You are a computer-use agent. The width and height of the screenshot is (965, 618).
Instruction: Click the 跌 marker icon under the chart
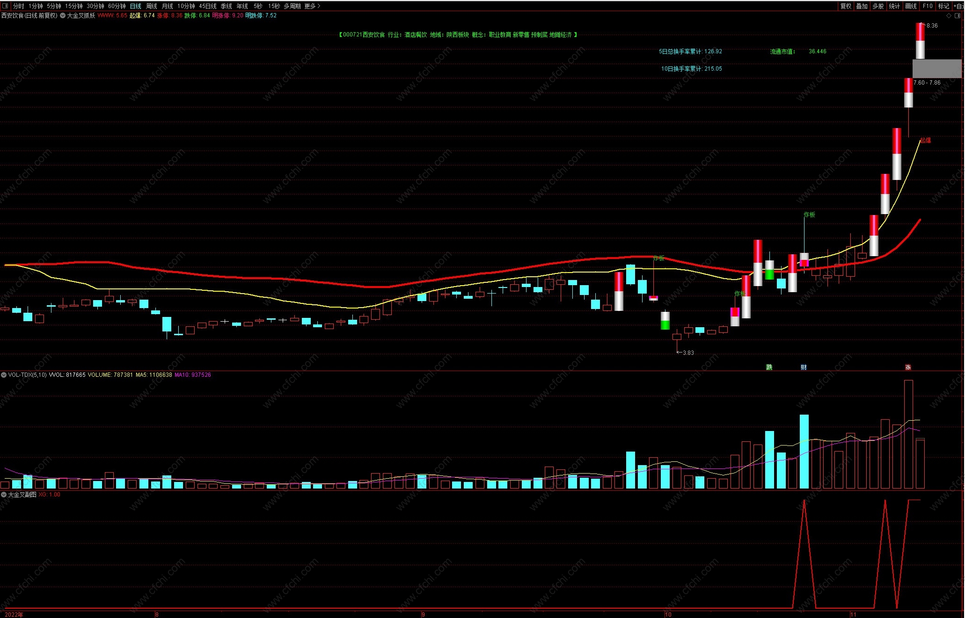[x=769, y=367]
